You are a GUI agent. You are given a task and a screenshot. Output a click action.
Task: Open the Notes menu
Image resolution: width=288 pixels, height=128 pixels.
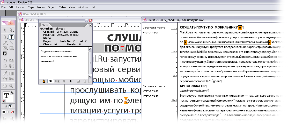pos(41,7)
